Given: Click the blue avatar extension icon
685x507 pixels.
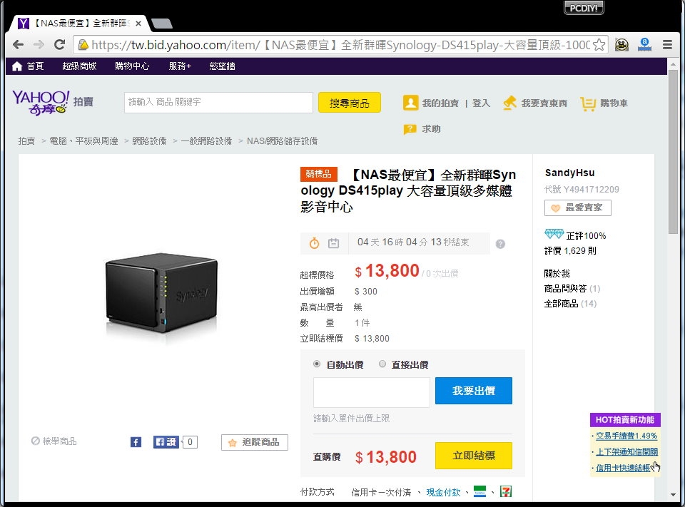Looking at the screenshot, I should point(645,44).
